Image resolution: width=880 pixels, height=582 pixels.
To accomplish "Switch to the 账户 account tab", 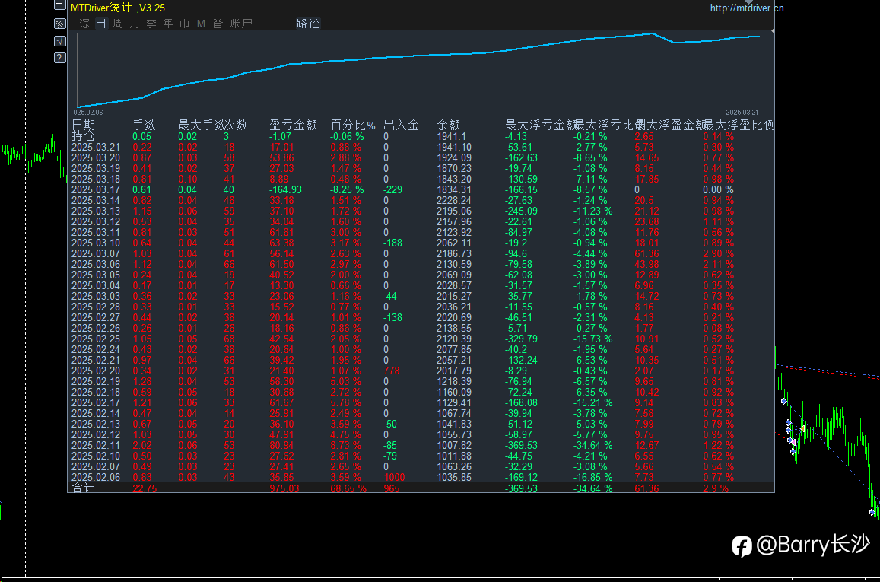I will coord(241,24).
